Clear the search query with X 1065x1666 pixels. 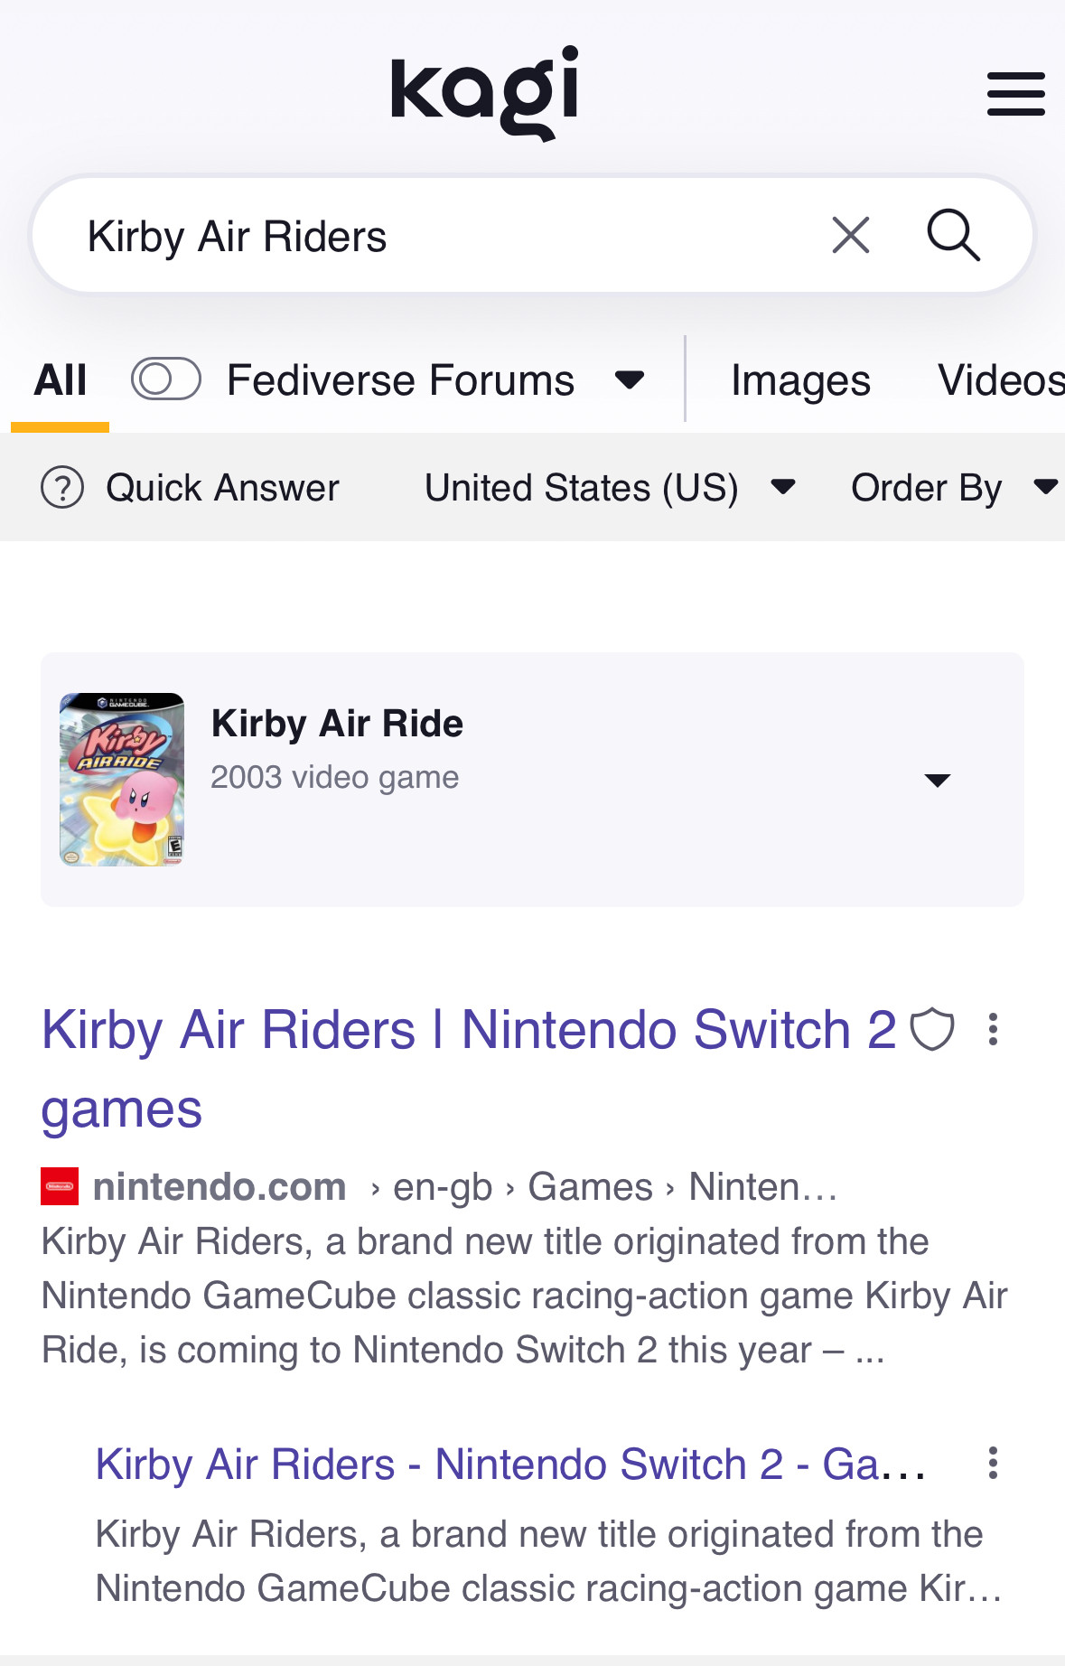tap(850, 236)
